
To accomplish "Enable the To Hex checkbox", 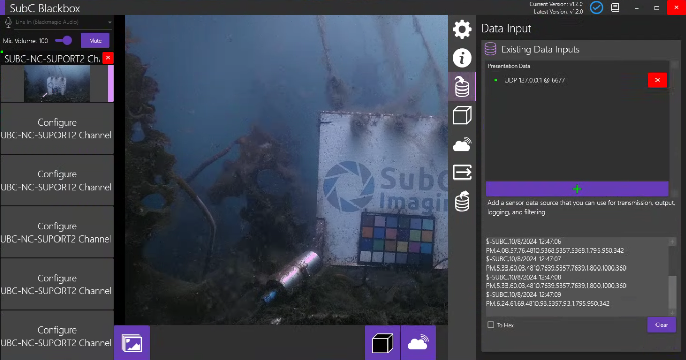I will tap(491, 325).
